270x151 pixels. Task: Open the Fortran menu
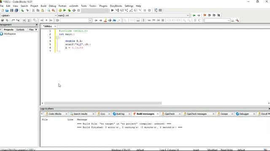click(x=62, y=6)
